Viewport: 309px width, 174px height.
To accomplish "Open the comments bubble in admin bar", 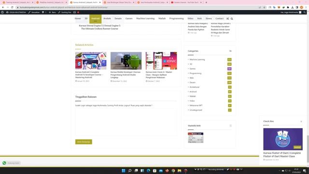I will (x=44, y=12).
